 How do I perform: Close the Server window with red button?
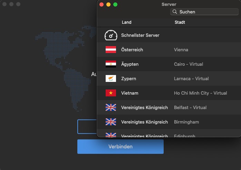click(102, 4)
